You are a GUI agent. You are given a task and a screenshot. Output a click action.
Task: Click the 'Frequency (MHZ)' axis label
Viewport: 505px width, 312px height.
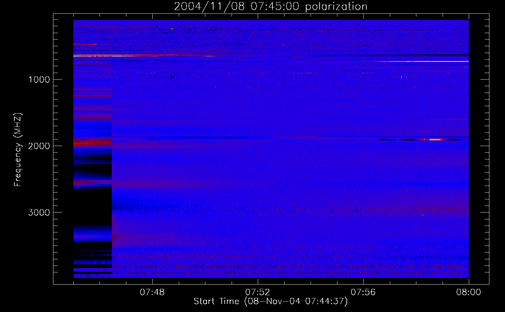pyautogui.click(x=18, y=150)
